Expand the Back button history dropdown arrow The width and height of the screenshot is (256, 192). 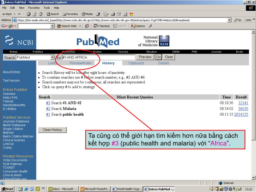[x=14, y=14]
